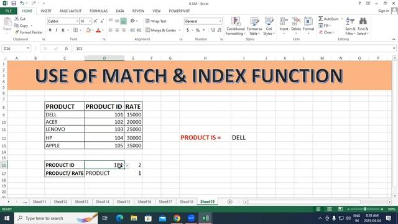Click the Undo arrow icon
The image size is (398, 224).
pos(22,3)
